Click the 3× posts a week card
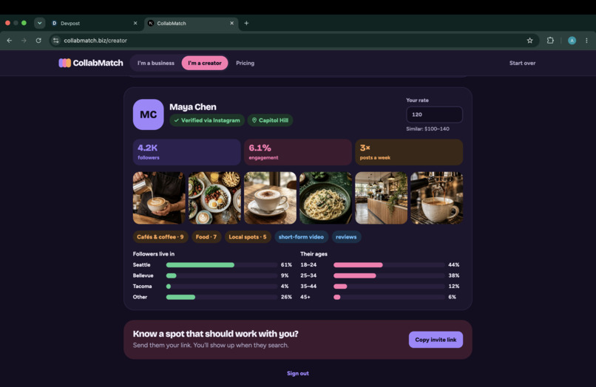596x387 pixels. pyautogui.click(x=409, y=152)
